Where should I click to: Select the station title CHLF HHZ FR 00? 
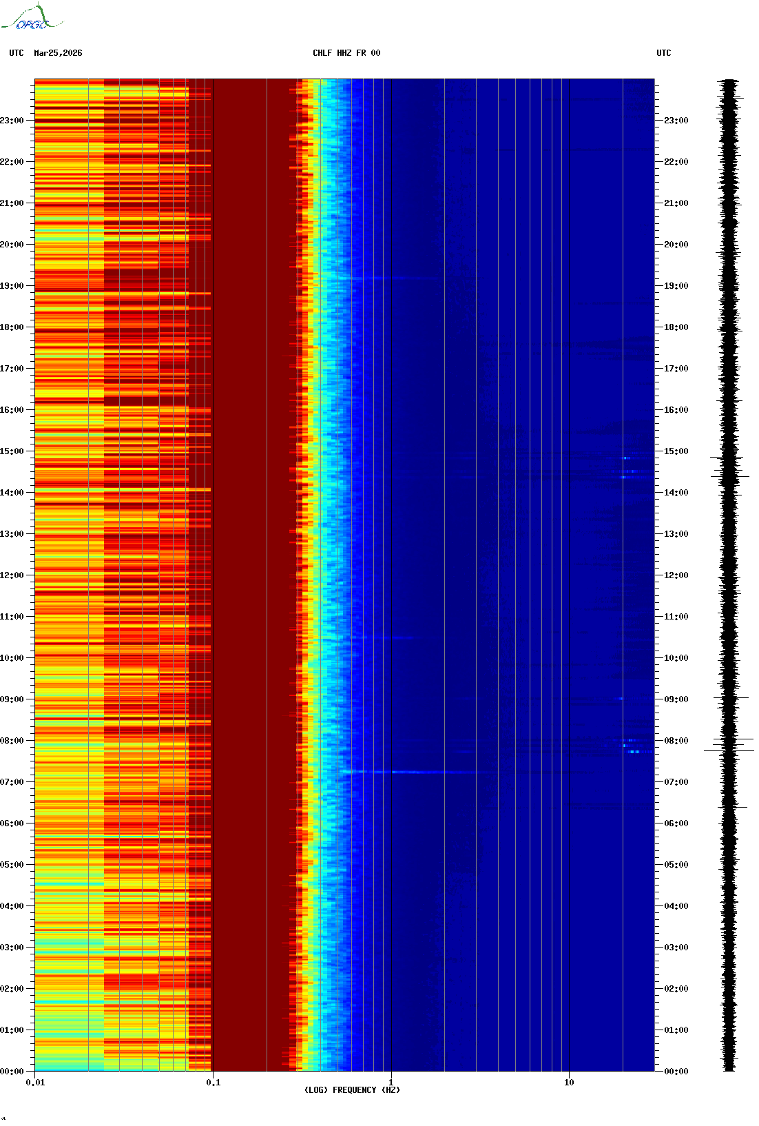pos(346,53)
